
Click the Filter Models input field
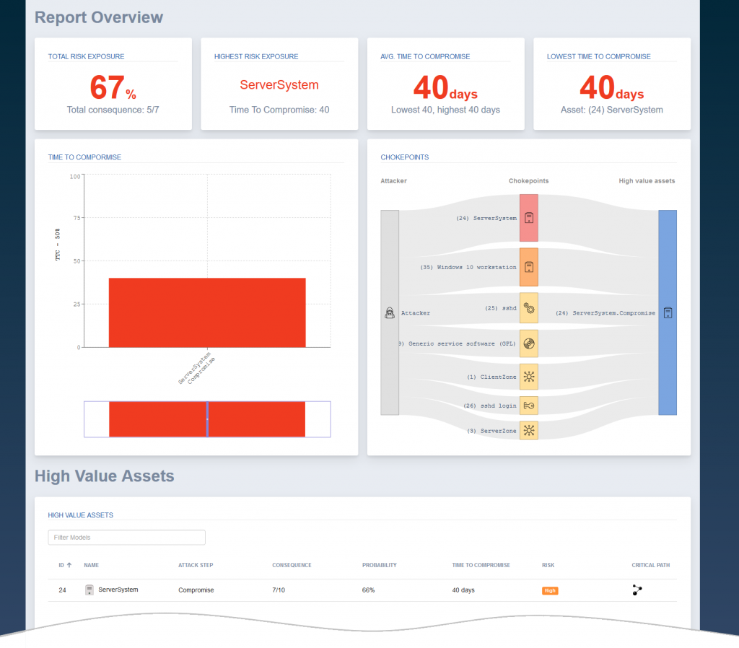click(127, 538)
